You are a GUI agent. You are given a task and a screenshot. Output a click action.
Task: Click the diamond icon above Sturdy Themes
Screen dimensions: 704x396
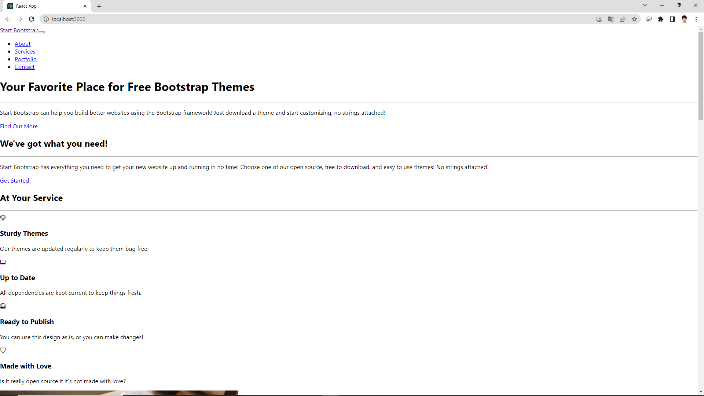3,218
